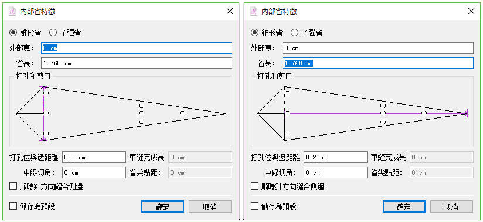The image size is (483, 222).
Task: Click 打孔位與邊距離 field in the left dialog
Action: (94, 157)
